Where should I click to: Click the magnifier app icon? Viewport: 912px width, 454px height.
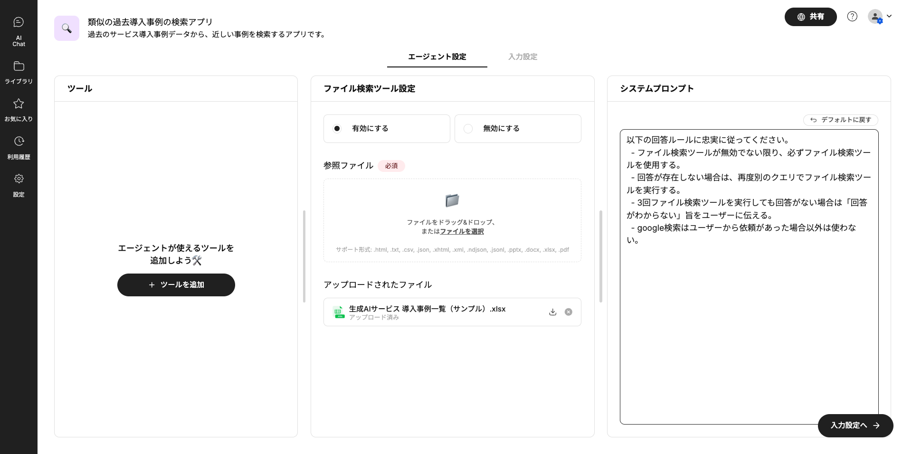[66, 28]
